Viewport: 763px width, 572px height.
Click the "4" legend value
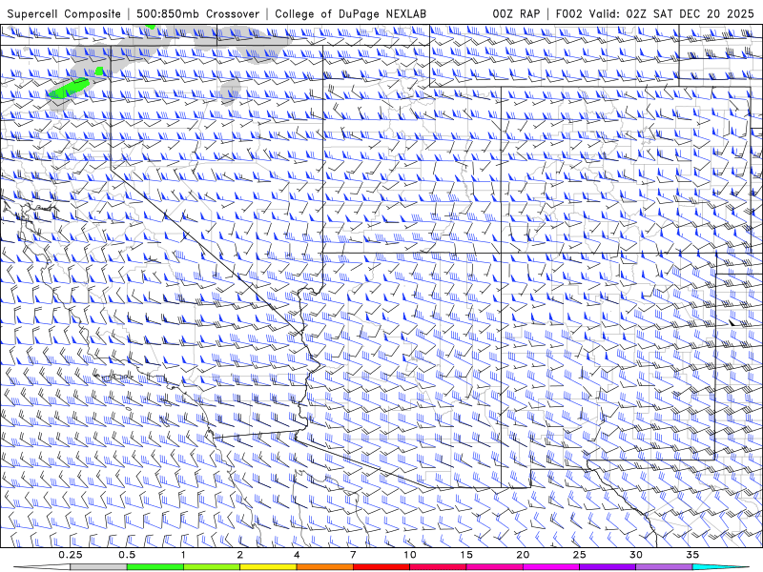click(x=297, y=555)
